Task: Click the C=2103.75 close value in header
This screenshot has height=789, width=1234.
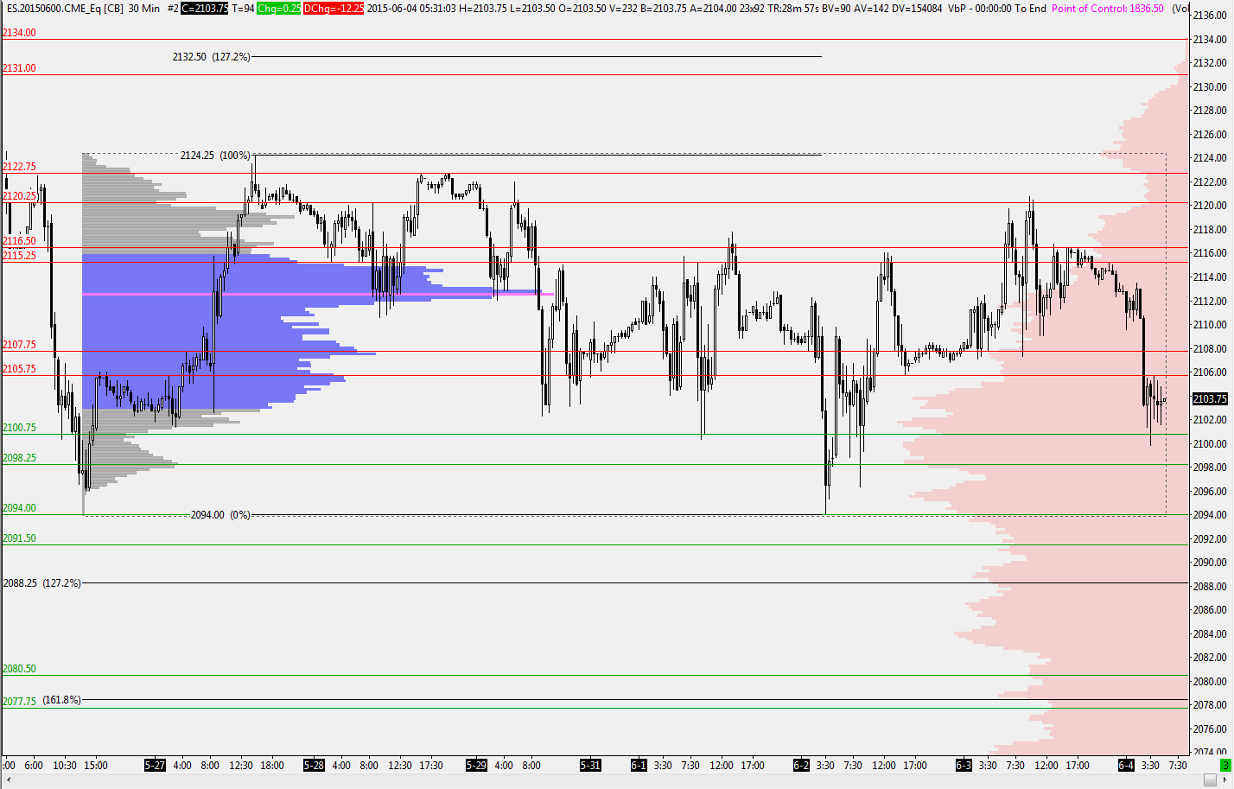Action: [x=205, y=8]
